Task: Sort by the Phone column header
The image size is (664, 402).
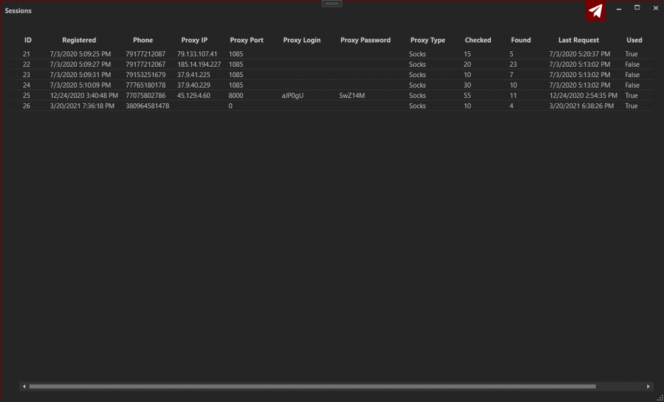Action: tap(143, 40)
